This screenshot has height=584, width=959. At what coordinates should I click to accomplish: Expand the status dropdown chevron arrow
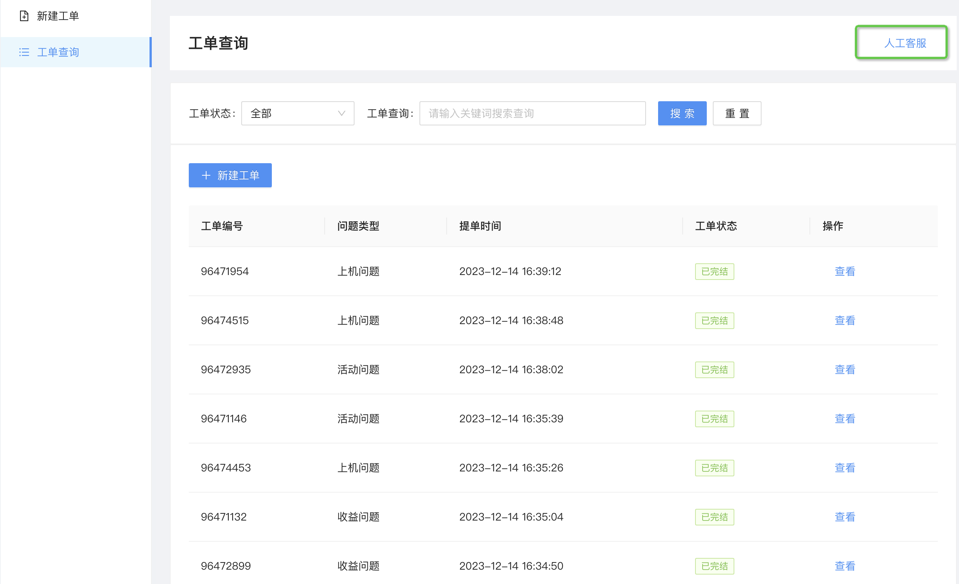(x=342, y=113)
